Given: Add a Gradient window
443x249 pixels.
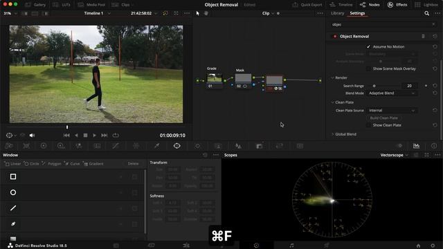Looking at the screenshot, I should [x=93, y=164].
